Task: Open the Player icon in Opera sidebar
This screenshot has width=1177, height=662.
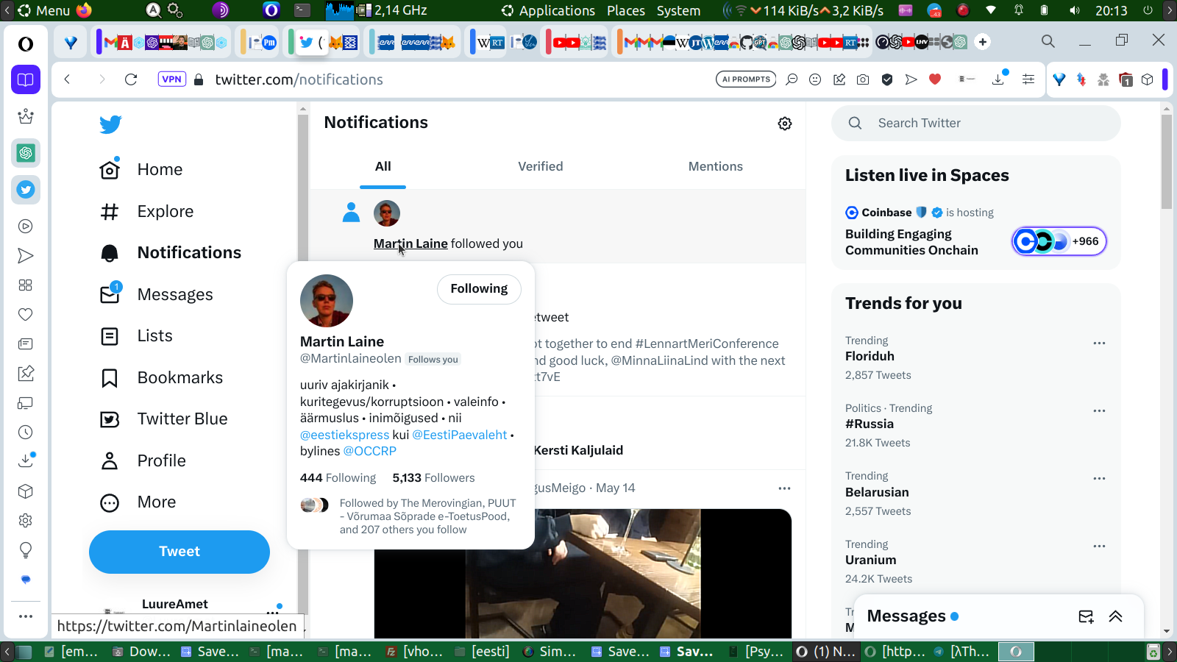Action: pos(26,227)
